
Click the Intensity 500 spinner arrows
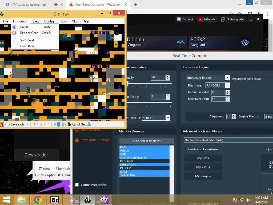tap(168, 78)
